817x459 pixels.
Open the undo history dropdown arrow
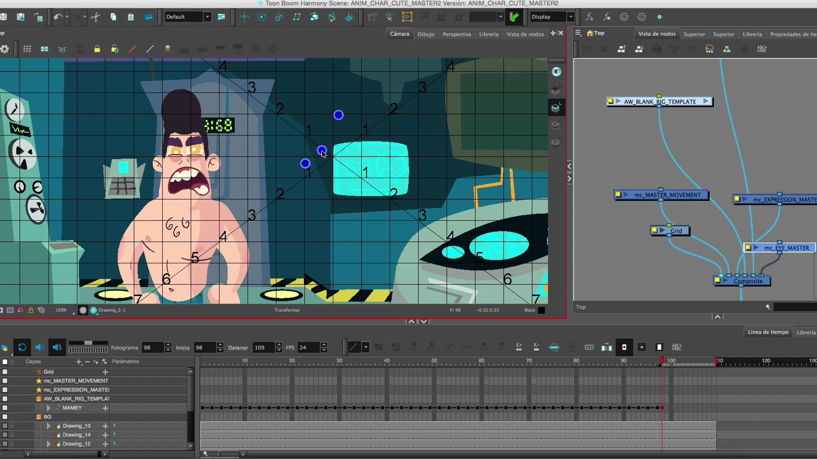67,17
